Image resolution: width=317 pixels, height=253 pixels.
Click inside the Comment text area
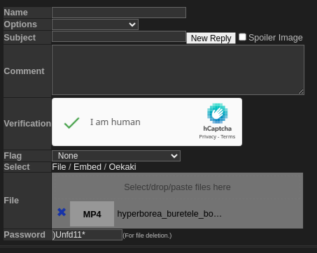point(178,70)
